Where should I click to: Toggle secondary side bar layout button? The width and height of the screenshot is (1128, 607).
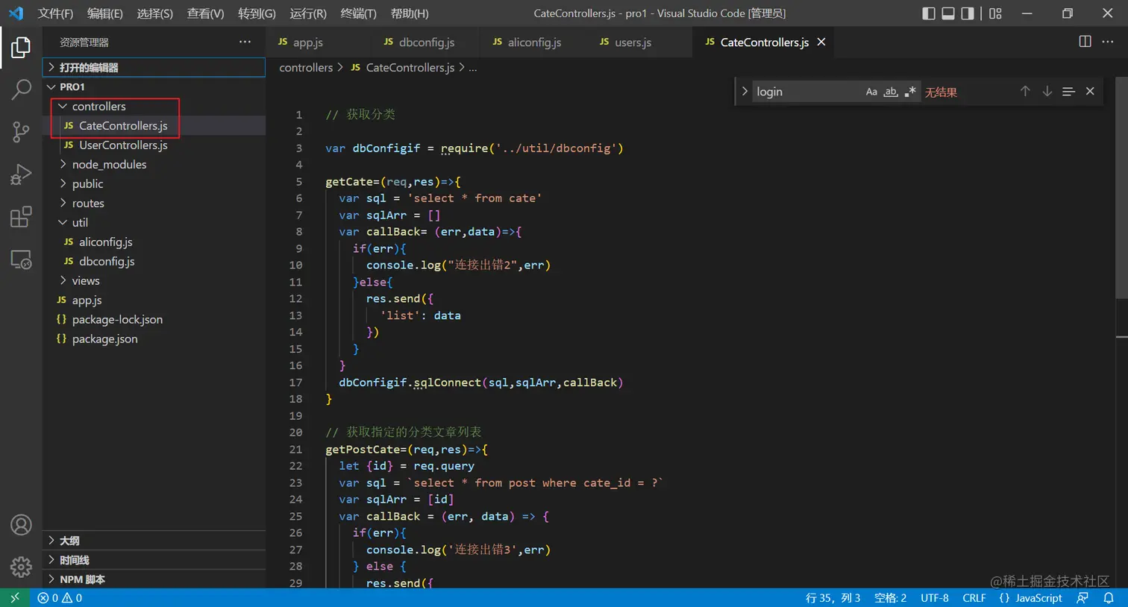pyautogui.click(x=968, y=13)
